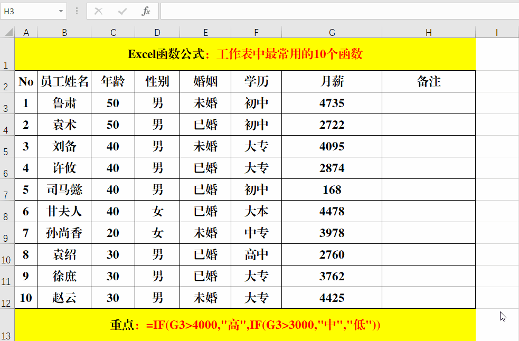Click the 月薪 header cell
519x341 pixels.
[x=332, y=81]
